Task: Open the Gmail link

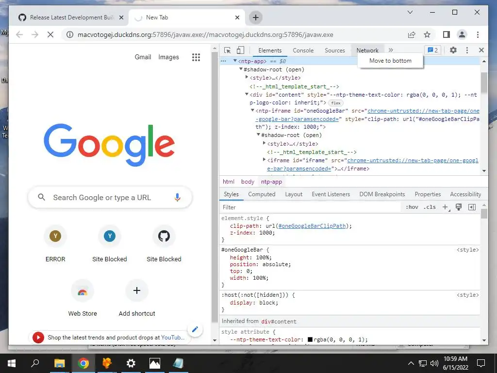Action: 143,57
